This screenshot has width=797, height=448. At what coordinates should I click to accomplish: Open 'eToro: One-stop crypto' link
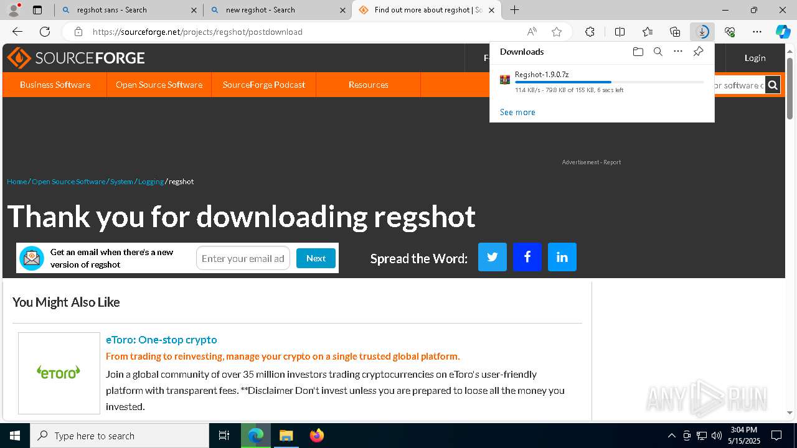(161, 340)
